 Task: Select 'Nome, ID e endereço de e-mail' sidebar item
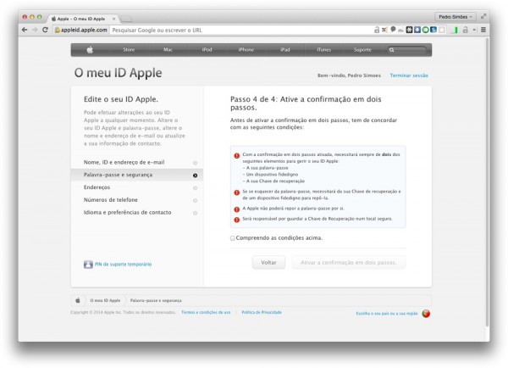[137, 163]
